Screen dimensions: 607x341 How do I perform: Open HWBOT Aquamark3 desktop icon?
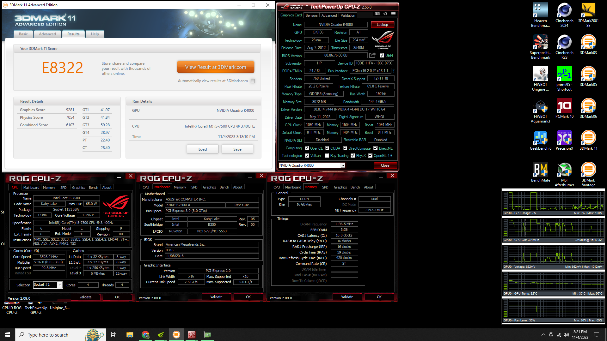[540, 111]
